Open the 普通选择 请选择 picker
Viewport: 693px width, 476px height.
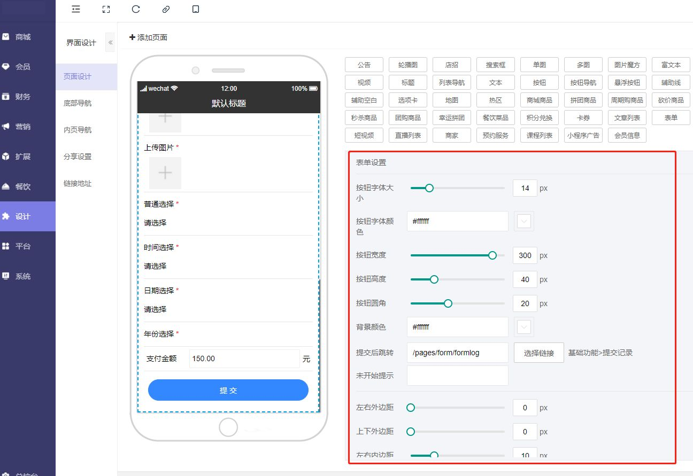156,223
